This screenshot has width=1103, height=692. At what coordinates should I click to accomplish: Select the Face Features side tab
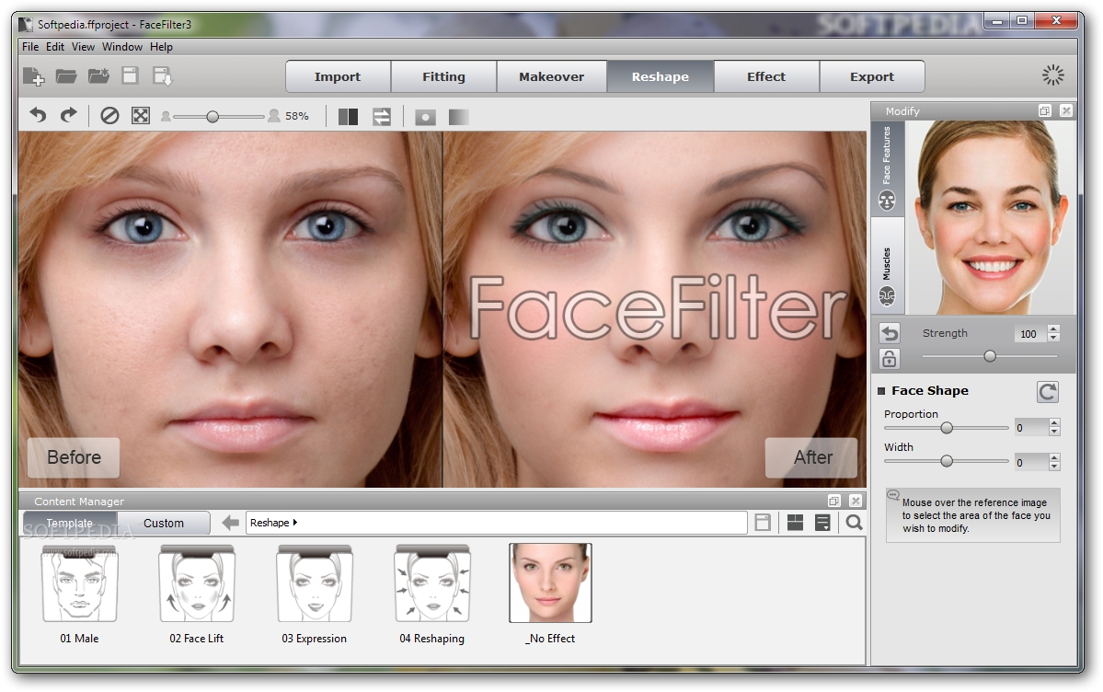tap(887, 169)
